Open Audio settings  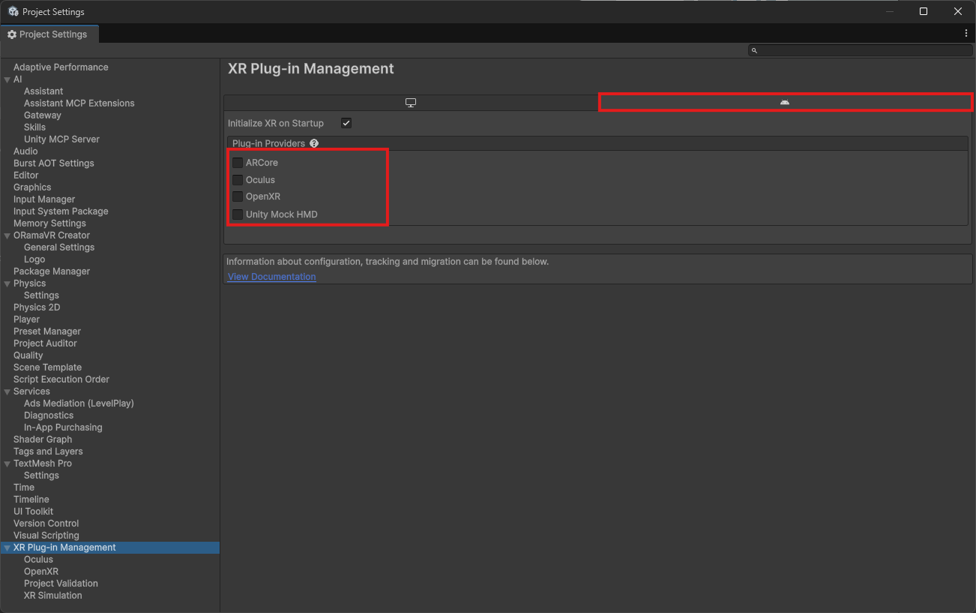25,152
